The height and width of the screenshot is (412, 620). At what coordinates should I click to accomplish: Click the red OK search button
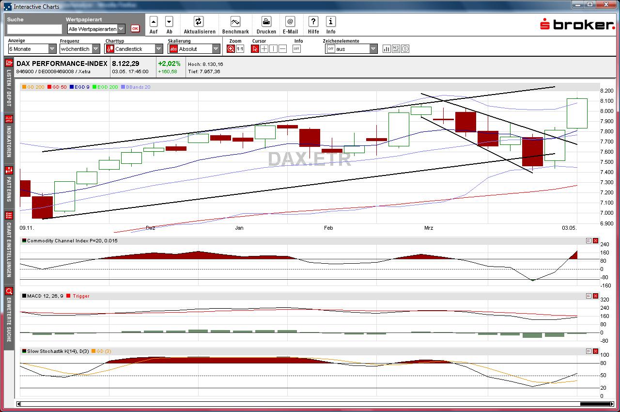point(135,29)
